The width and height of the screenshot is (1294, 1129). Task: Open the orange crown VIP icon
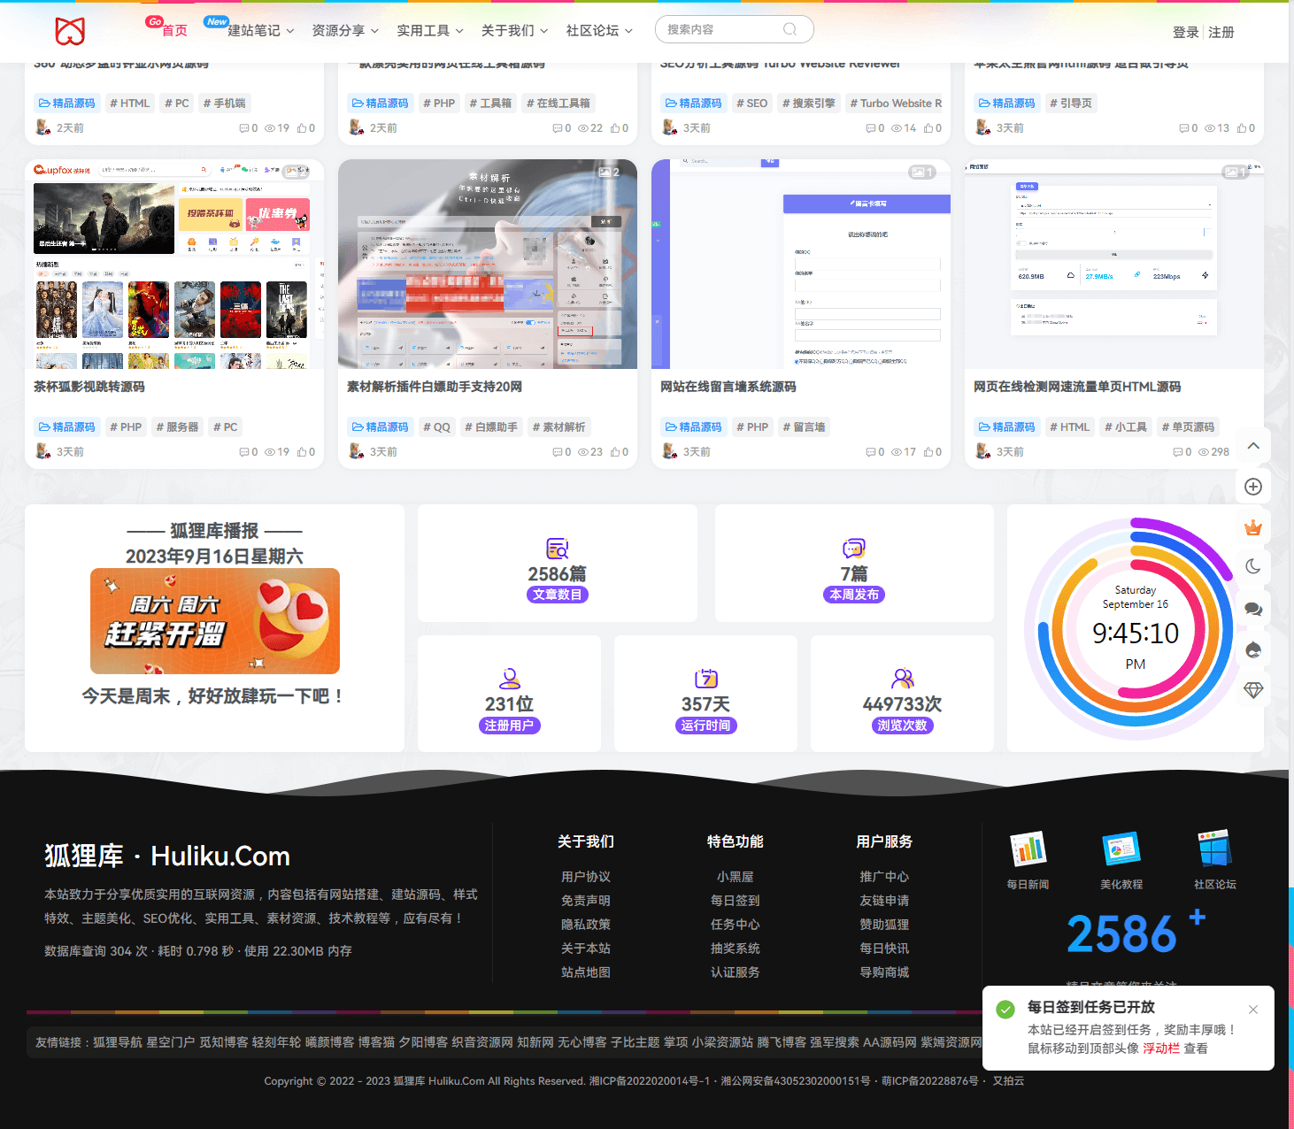1253,528
